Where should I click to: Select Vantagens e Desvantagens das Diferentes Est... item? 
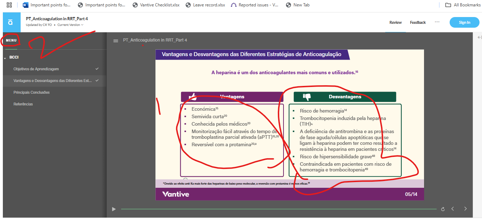coord(54,81)
